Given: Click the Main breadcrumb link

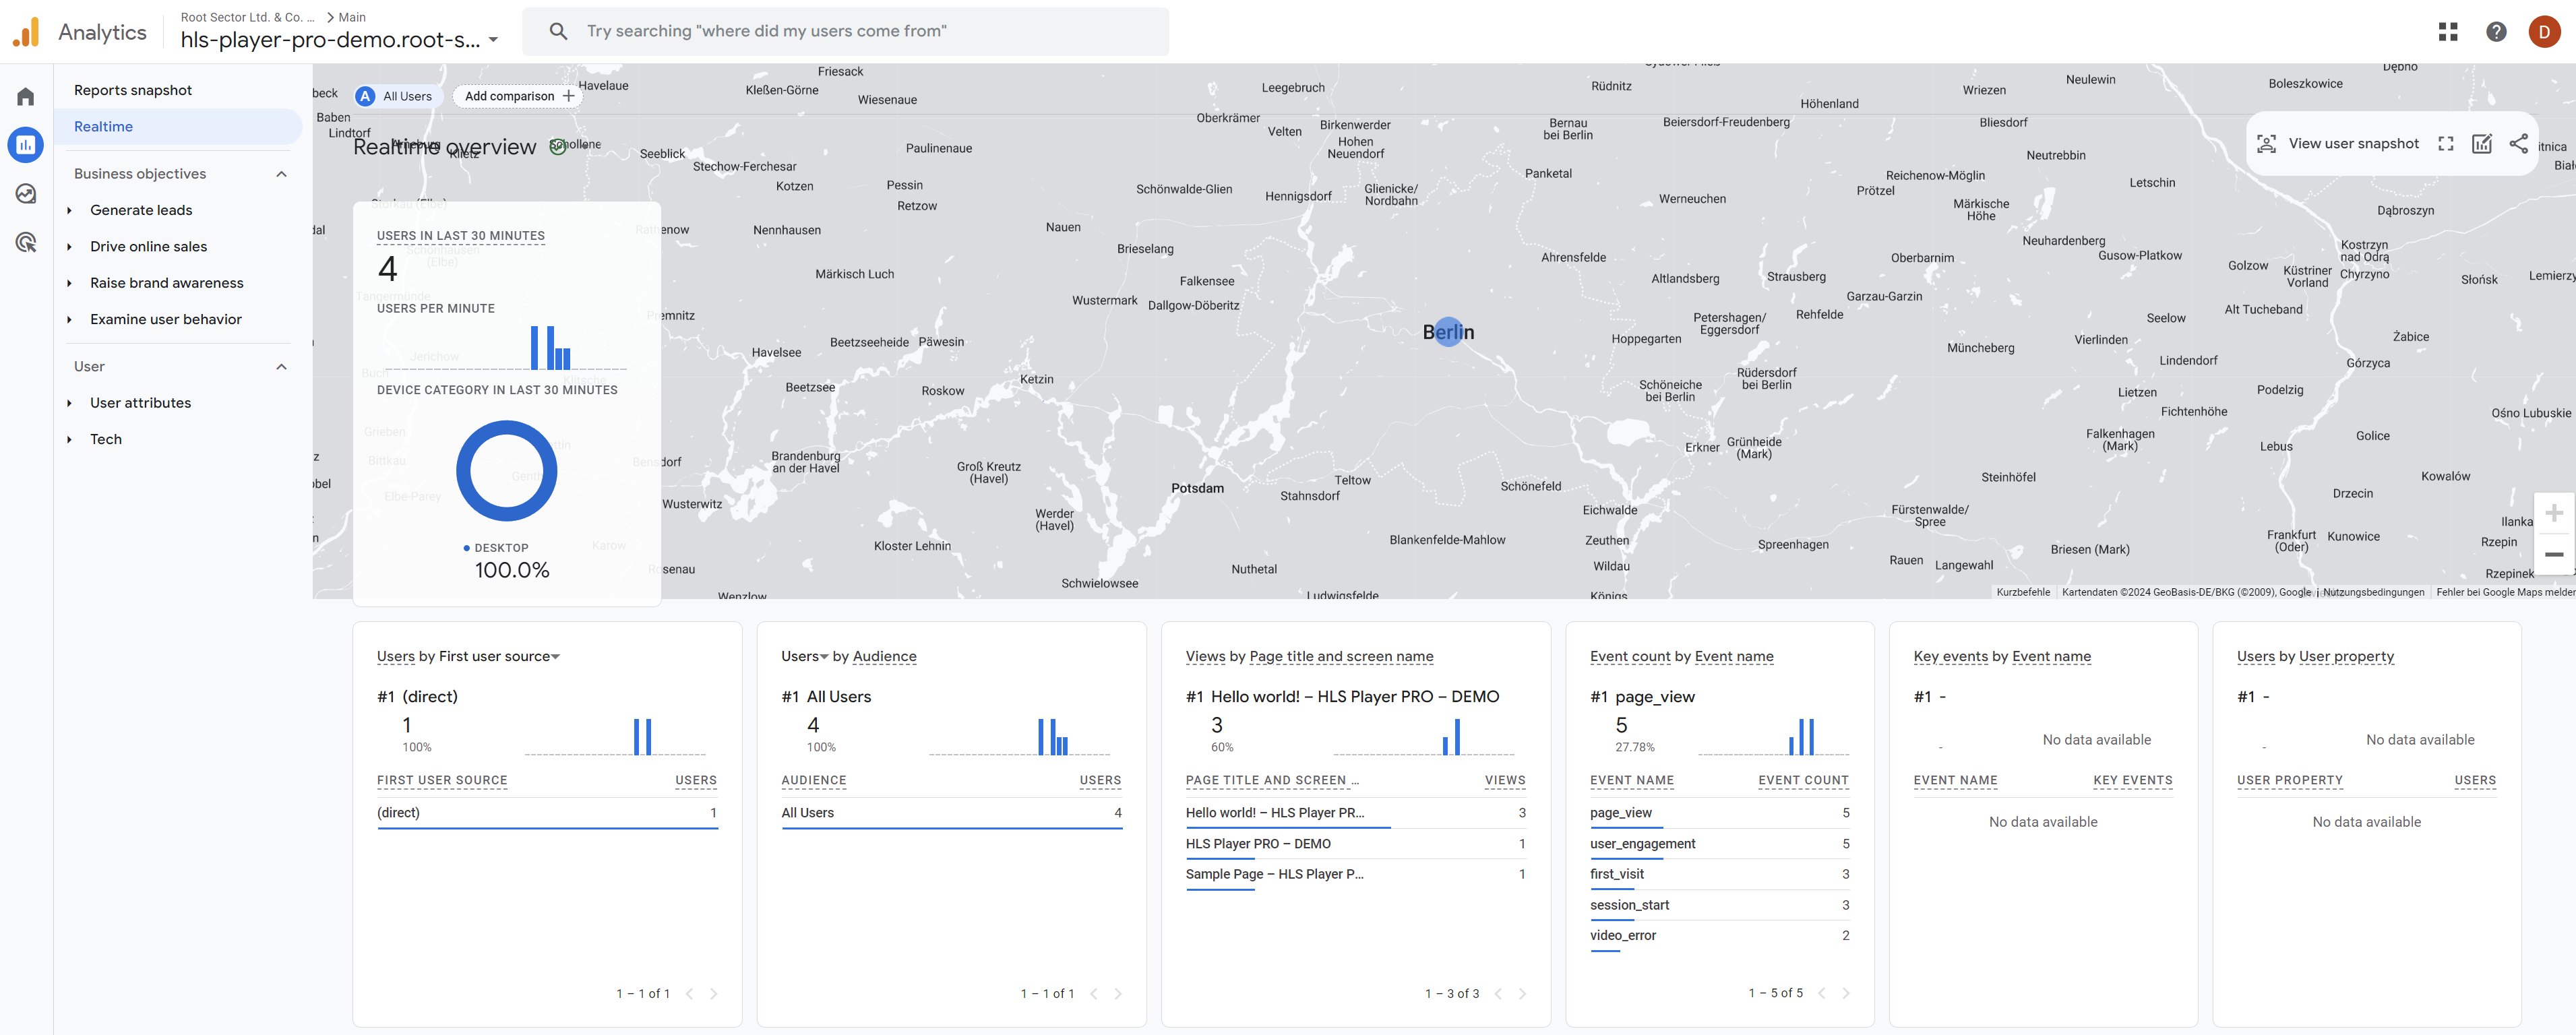Looking at the screenshot, I should click(x=352, y=17).
